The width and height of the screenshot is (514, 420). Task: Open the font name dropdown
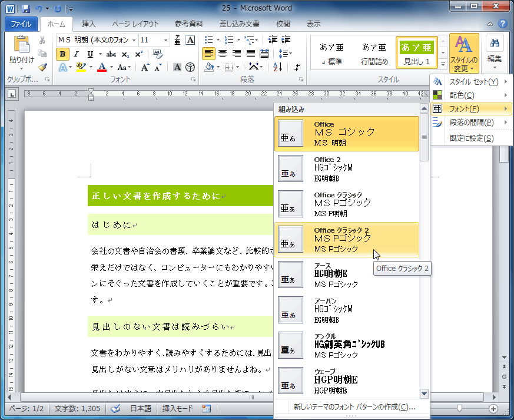134,40
